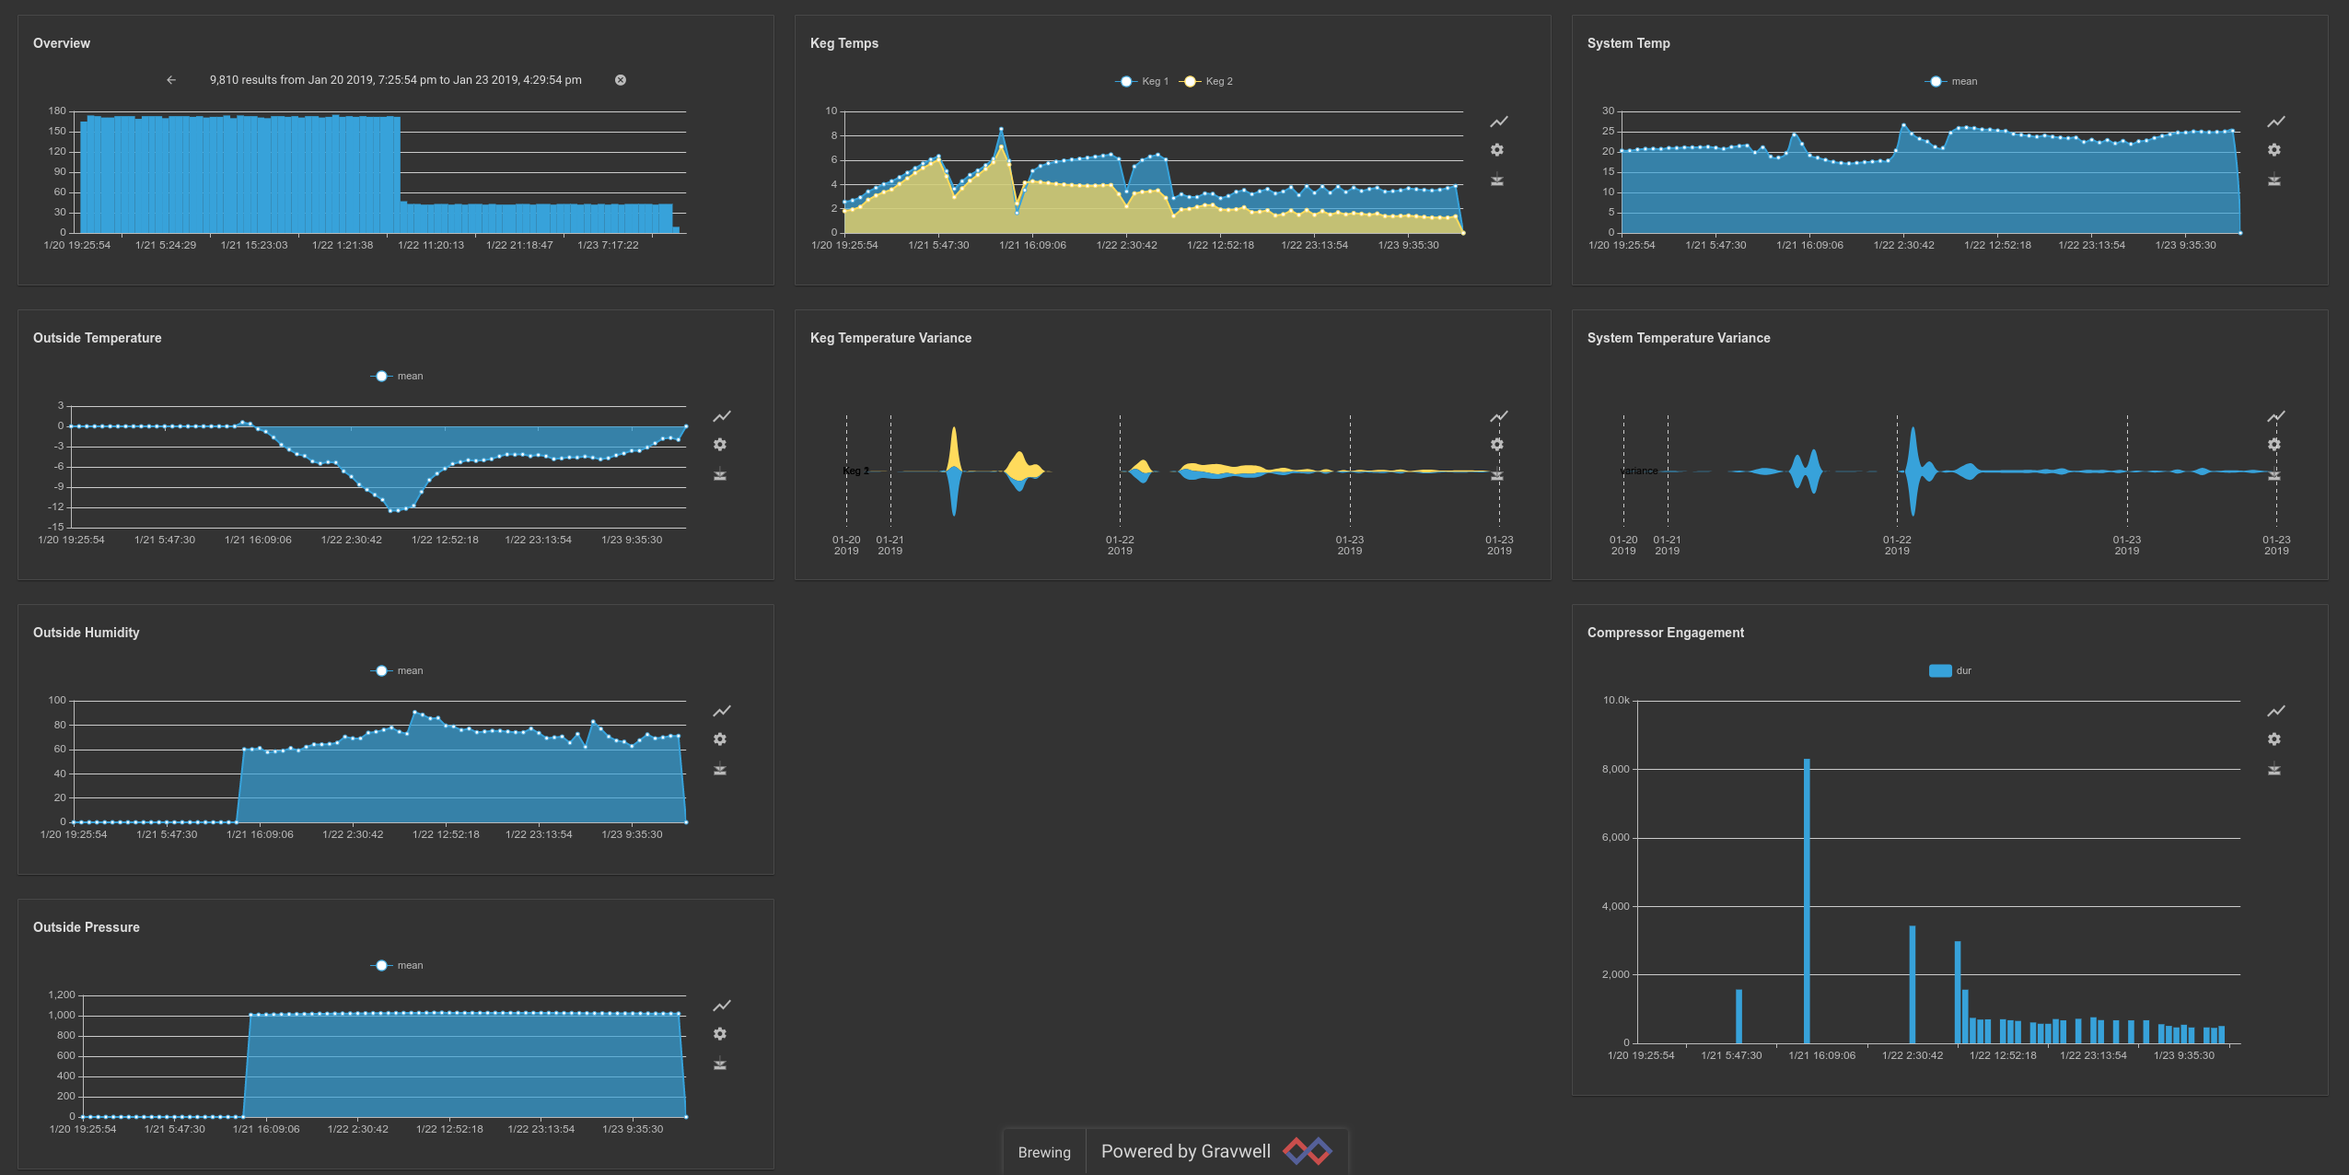Click the largest System Temperature Variance spike
The width and height of the screenshot is (2349, 1175).
(1913, 471)
